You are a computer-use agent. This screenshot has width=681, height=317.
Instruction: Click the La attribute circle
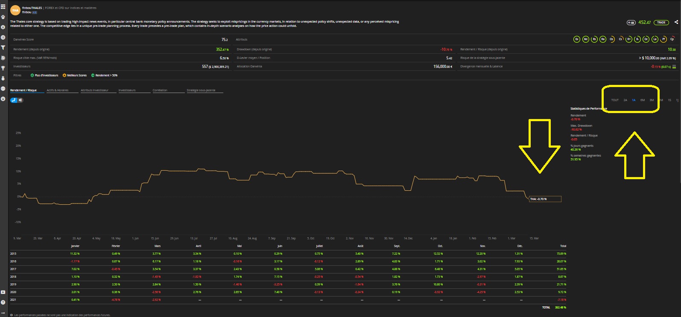click(x=655, y=39)
